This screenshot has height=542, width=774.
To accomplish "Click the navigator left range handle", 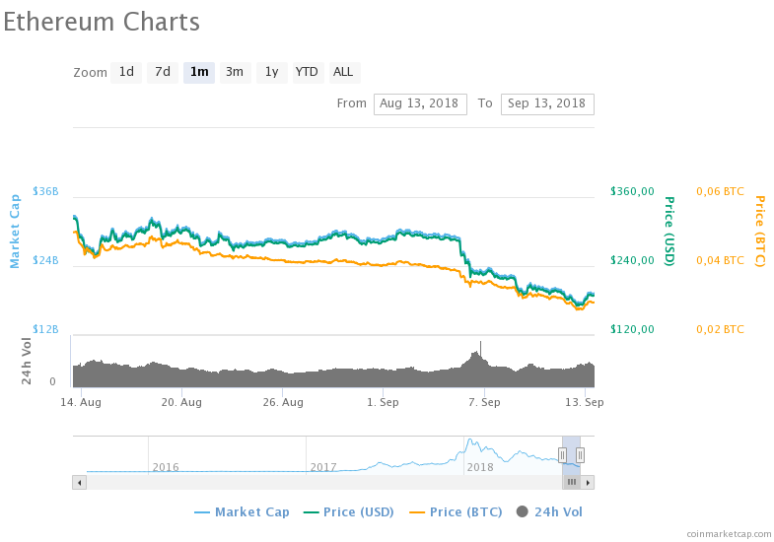I will [x=562, y=454].
